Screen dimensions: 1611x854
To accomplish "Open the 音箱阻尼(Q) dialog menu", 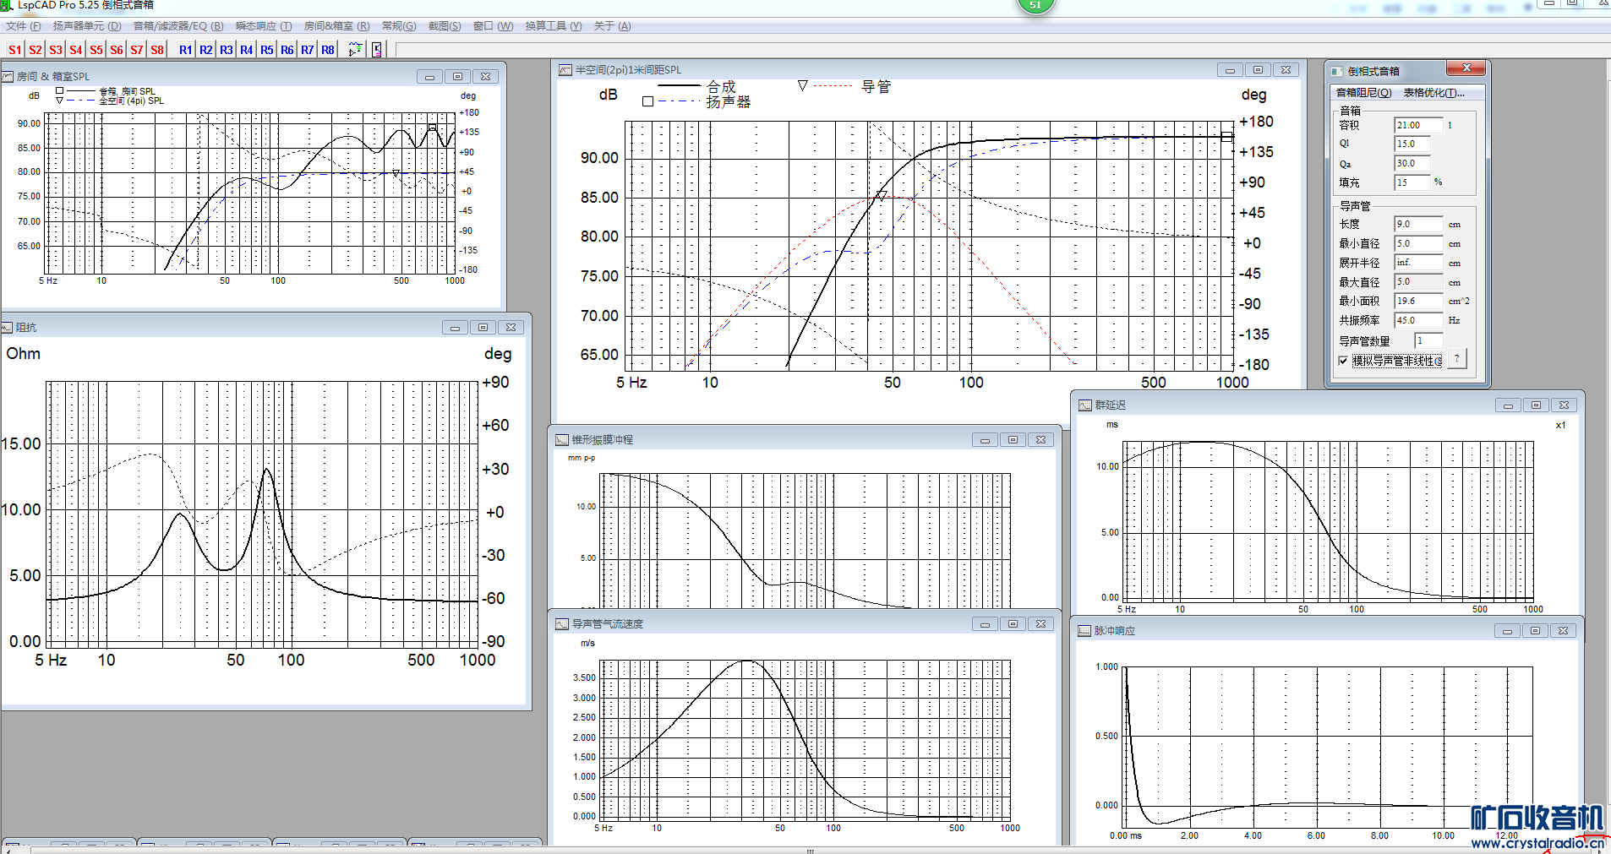I will (1363, 93).
